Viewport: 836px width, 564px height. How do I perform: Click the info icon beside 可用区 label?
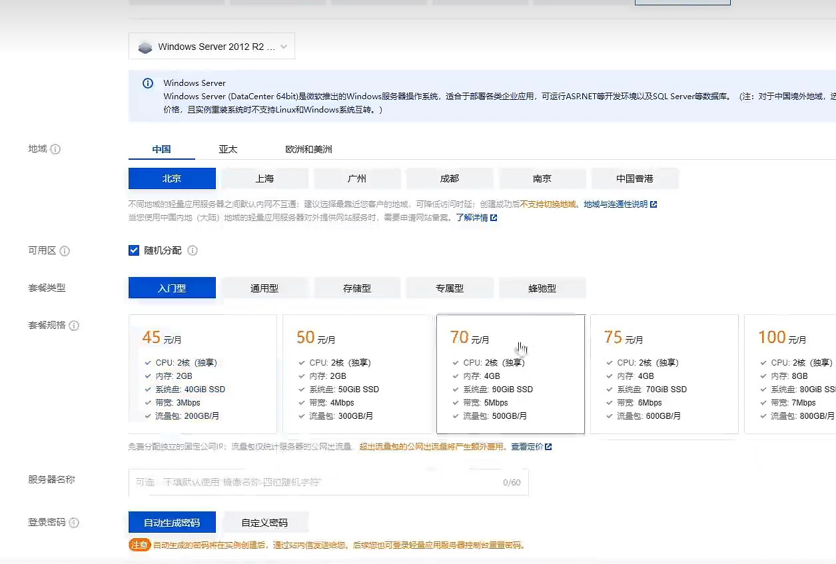click(x=65, y=251)
